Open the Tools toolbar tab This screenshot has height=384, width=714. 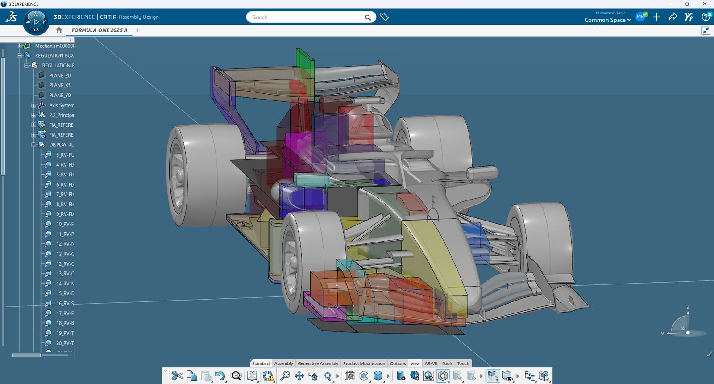(x=448, y=363)
